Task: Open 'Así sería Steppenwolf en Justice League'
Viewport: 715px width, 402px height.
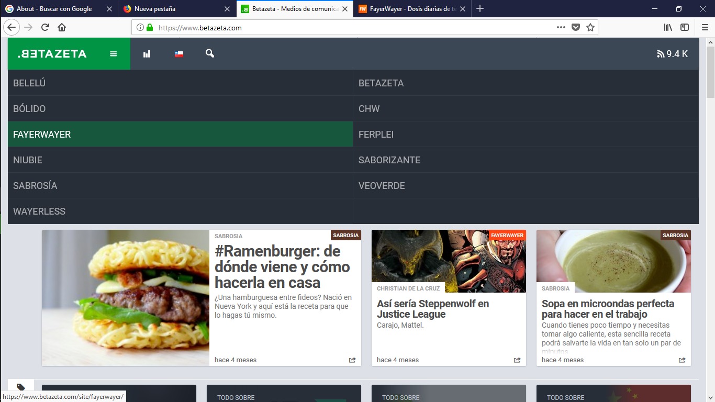Action: [433, 309]
